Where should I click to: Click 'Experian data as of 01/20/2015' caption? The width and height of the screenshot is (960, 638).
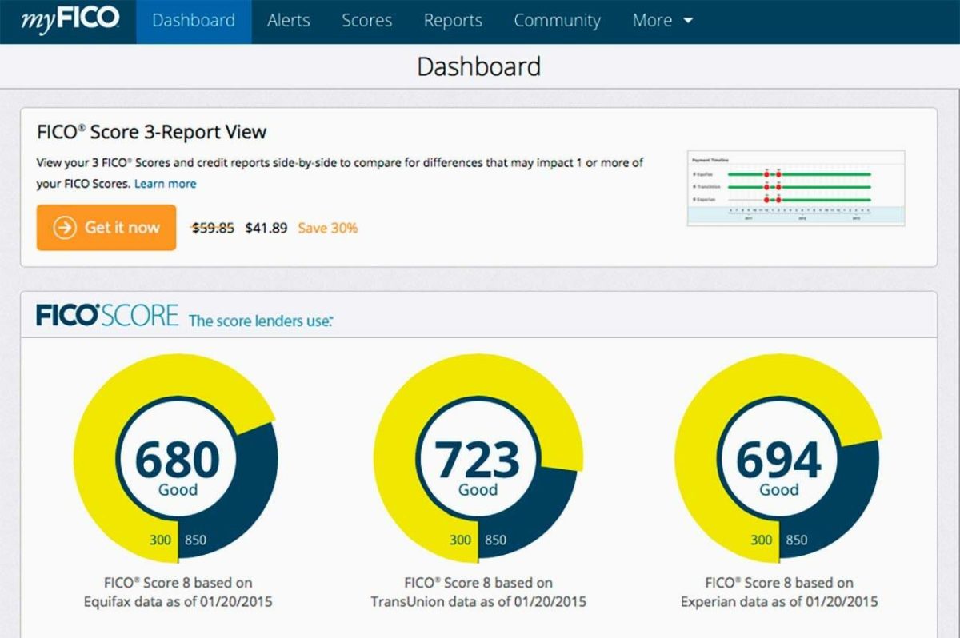coord(779,601)
